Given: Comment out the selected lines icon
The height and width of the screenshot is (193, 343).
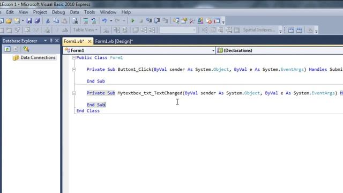Looking at the screenshot, I should point(86,21).
